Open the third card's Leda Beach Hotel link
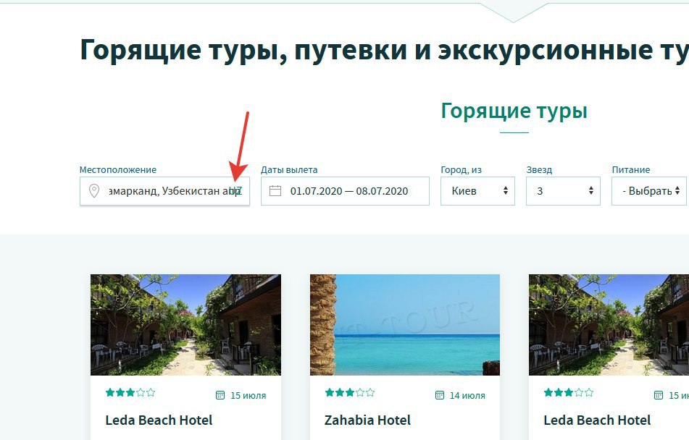 pos(597,420)
